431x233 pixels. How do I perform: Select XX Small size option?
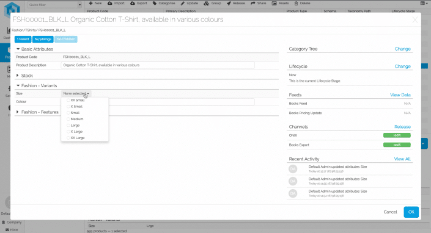75,100
